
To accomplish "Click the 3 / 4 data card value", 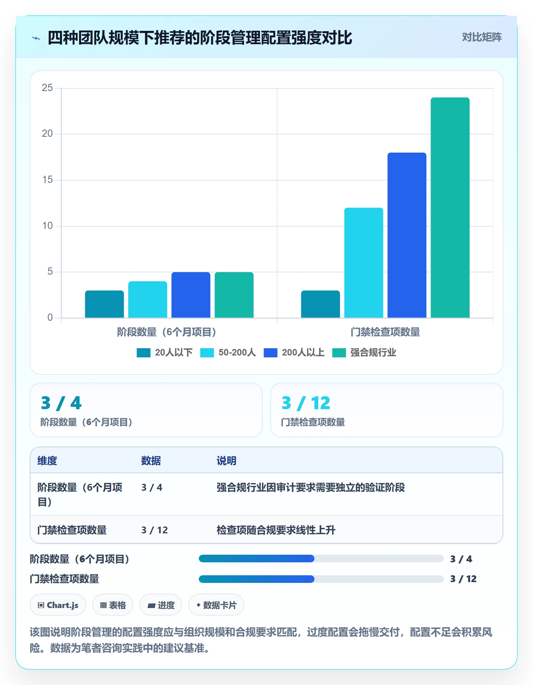I will [x=61, y=403].
